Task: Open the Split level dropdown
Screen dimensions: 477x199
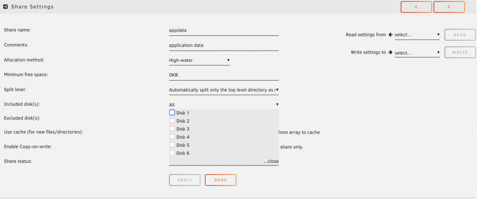Action: (224, 90)
